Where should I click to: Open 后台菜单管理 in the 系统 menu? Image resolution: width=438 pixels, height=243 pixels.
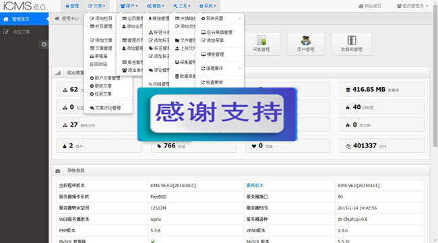[x=217, y=32]
